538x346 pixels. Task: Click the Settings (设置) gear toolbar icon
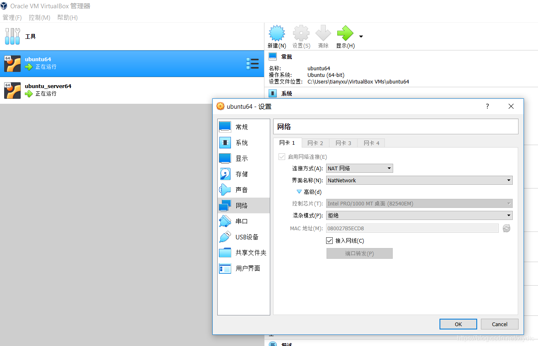pyautogui.click(x=301, y=33)
